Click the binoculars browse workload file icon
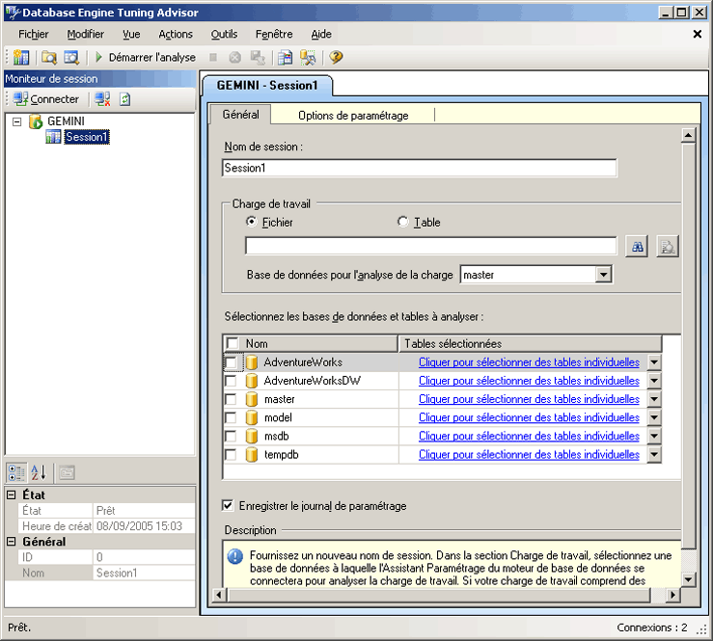 click(637, 247)
